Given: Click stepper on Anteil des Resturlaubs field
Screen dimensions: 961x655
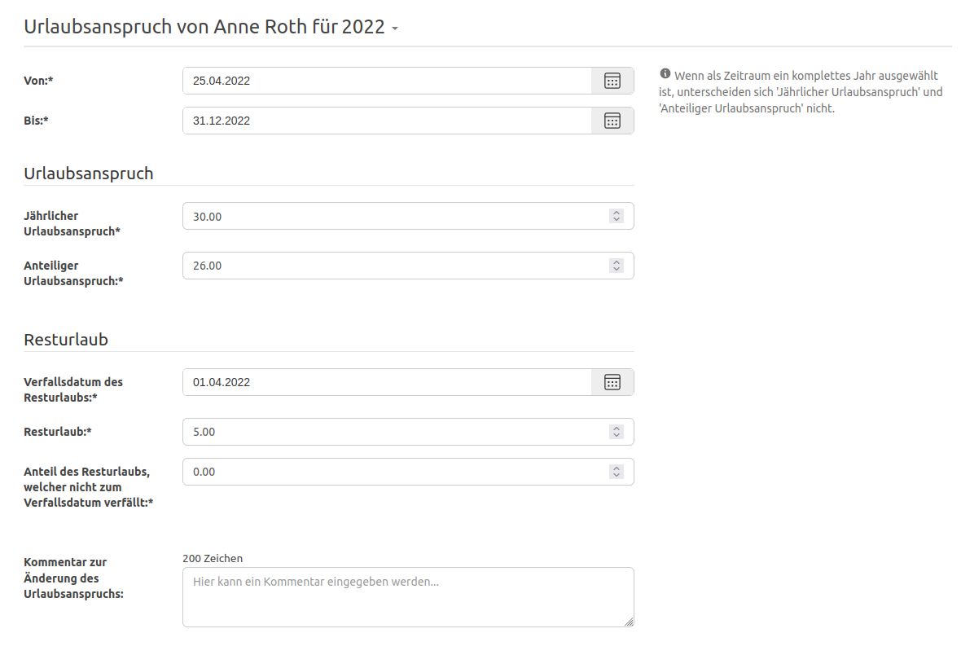Looking at the screenshot, I should pyautogui.click(x=617, y=472).
